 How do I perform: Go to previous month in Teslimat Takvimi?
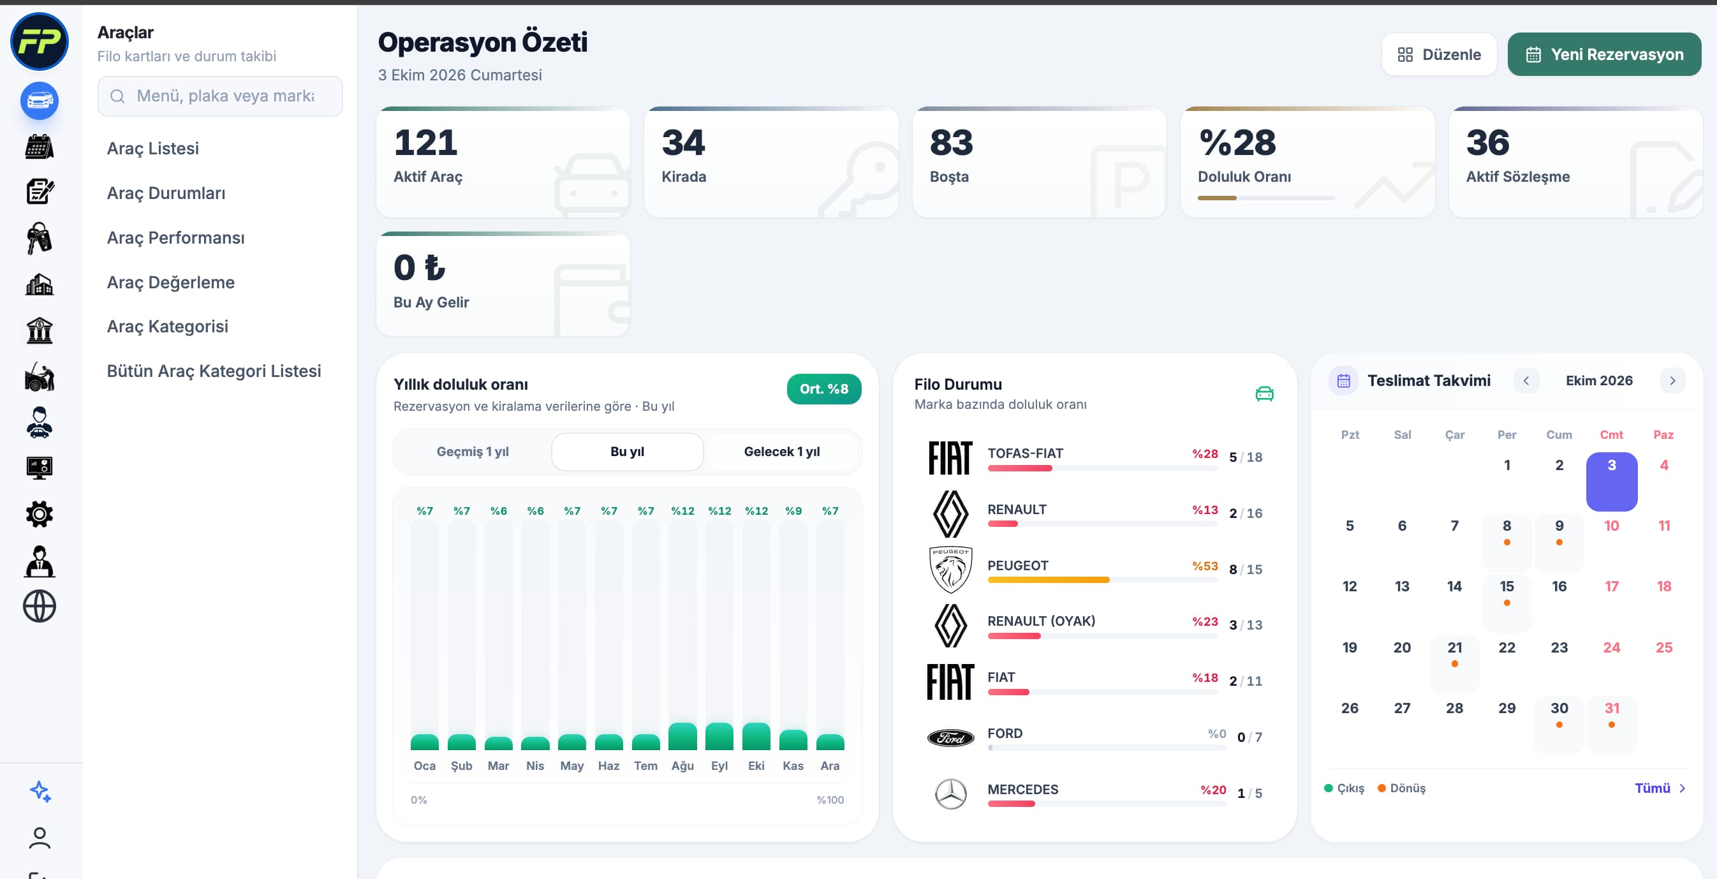coord(1526,381)
